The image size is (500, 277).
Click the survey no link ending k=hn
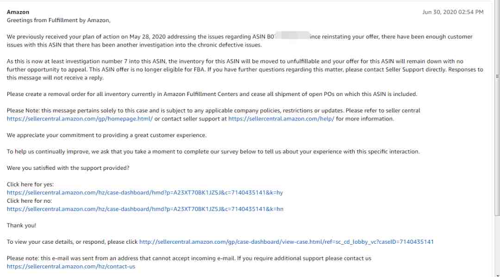point(145,209)
